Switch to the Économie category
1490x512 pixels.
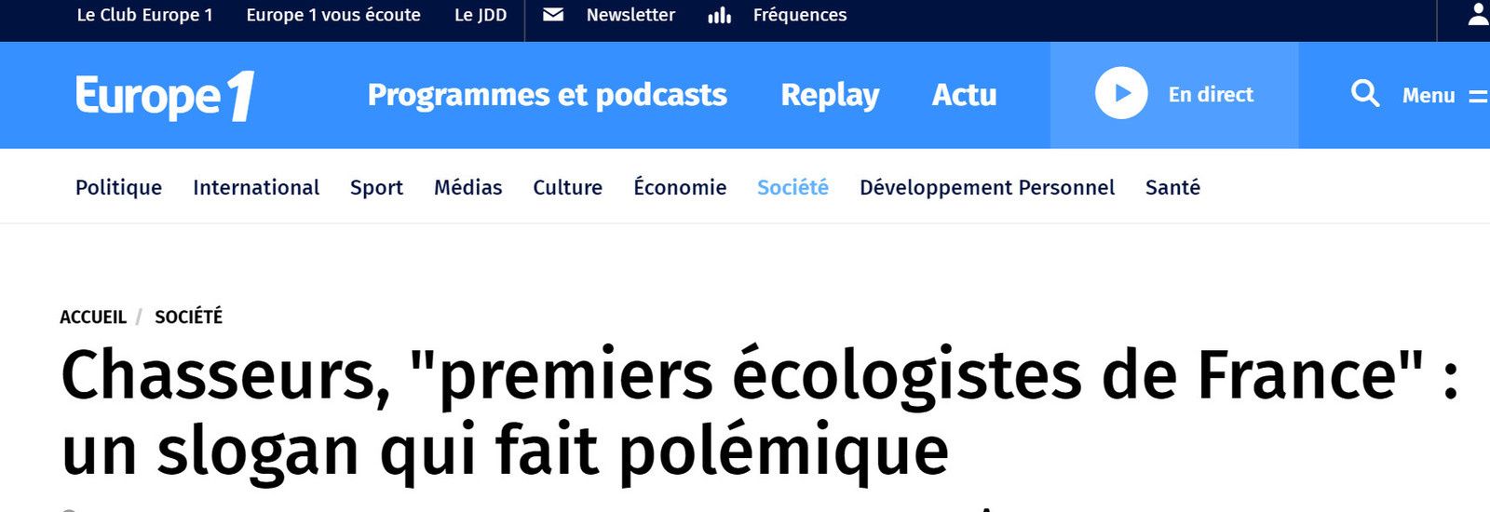(680, 187)
